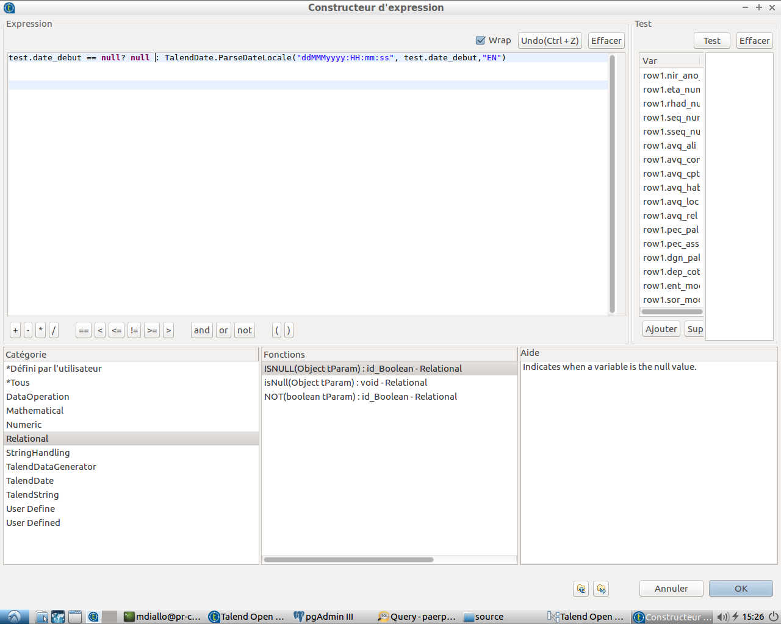Click the Talend icon in the title bar
781x624 pixels.
(9, 7)
